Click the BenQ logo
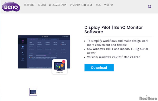Image resolution: width=158 pixels, height=101 pixels. (11, 7)
